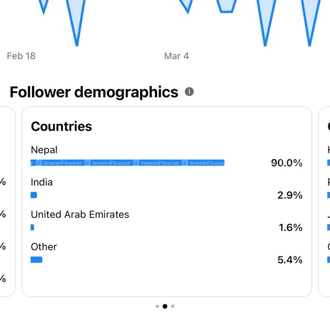Tap the India country label

pyautogui.click(x=42, y=182)
